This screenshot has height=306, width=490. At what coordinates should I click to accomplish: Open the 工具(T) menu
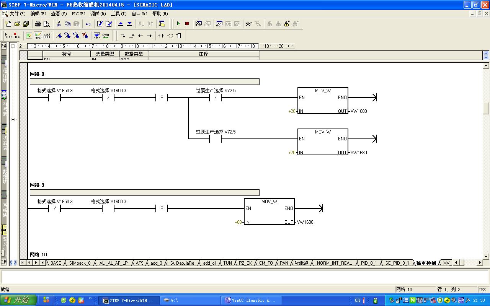point(118,14)
